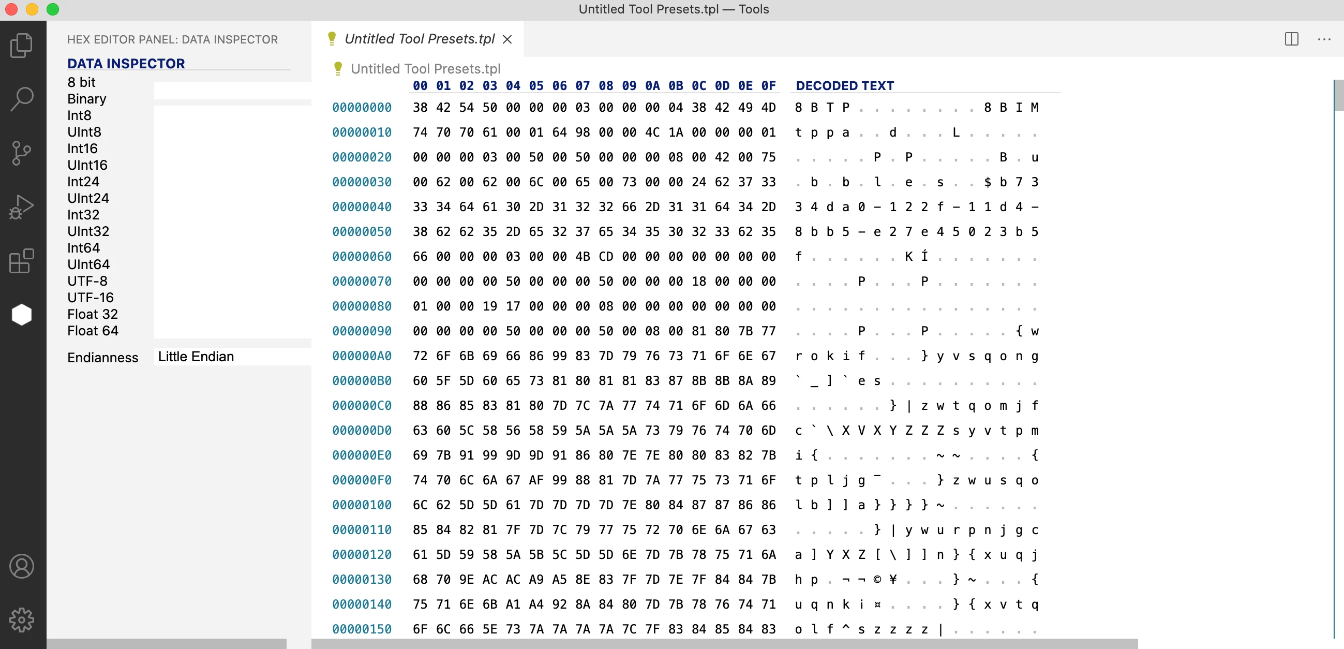Click the vertical scrollbar thumb at right
Viewport: 1344px width, 649px height.
[1339, 96]
